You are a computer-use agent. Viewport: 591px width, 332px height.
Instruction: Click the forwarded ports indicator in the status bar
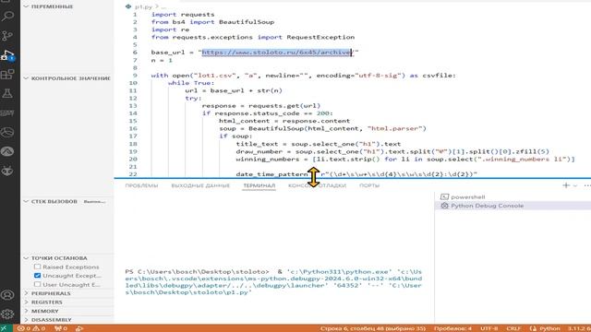(60, 328)
